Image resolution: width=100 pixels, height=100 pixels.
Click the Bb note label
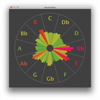coord(24,33)
